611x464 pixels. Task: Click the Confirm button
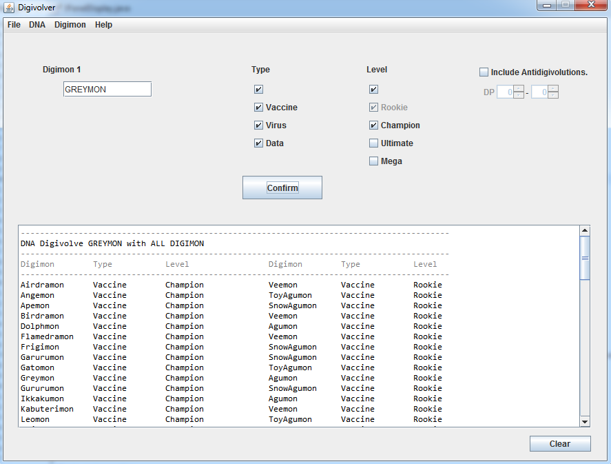pyautogui.click(x=282, y=188)
